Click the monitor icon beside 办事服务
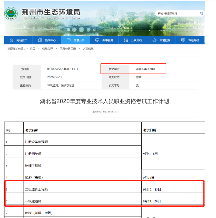 click(97, 40)
